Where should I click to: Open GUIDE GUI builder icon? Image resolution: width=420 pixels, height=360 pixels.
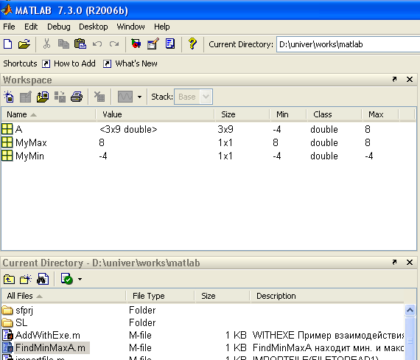153,44
